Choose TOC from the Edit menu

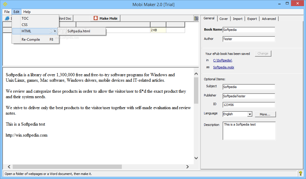[x=36, y=18]
